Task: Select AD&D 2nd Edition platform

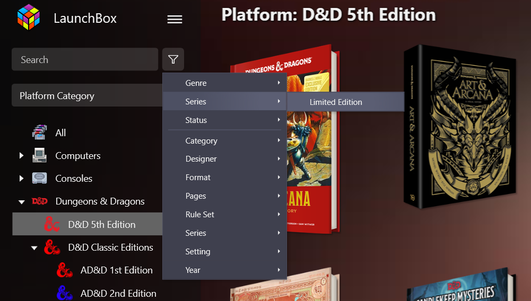Action: [x=118, y=293]
